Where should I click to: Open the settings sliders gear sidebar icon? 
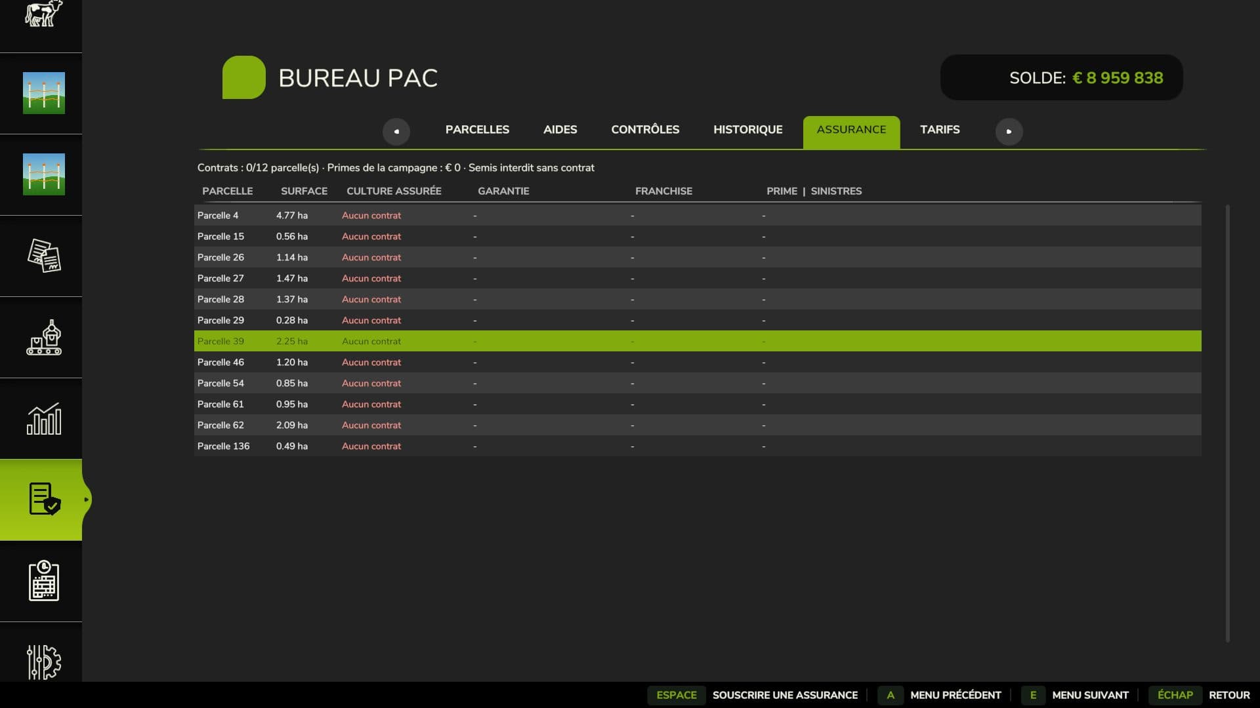[x=44, y=662]
